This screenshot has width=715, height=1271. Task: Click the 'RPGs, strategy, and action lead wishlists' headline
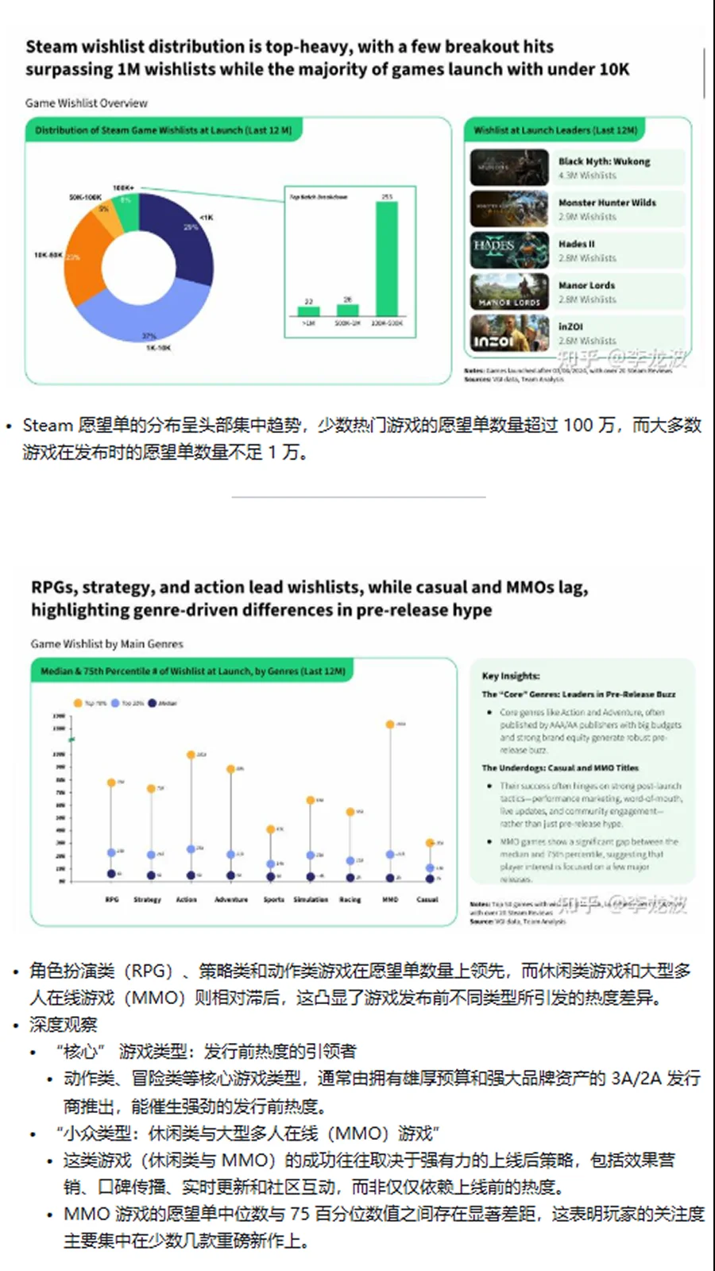310,599
